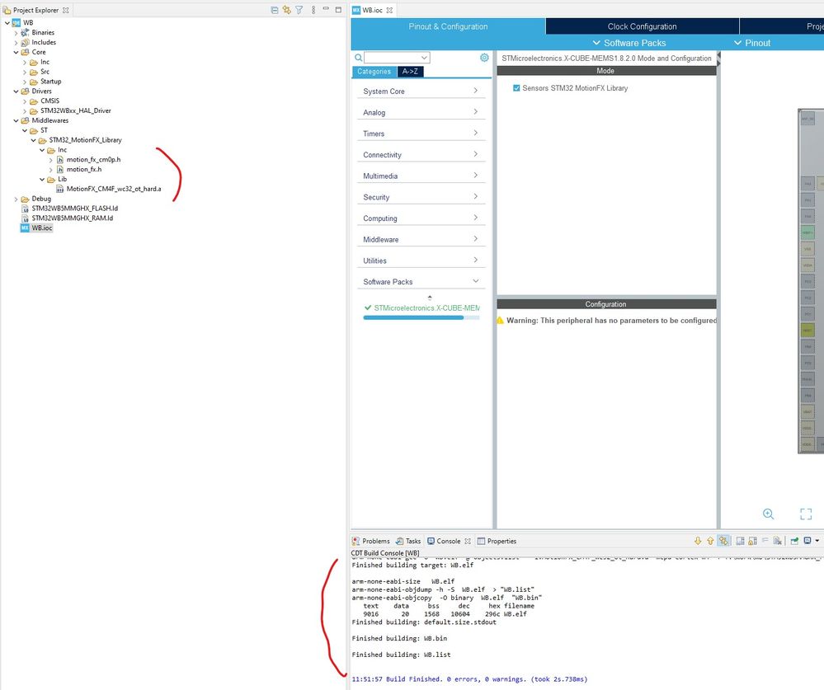Screen dimensions: 824x690
Task: Close the WB.ioc editor tab
Action: pos(389,10)
